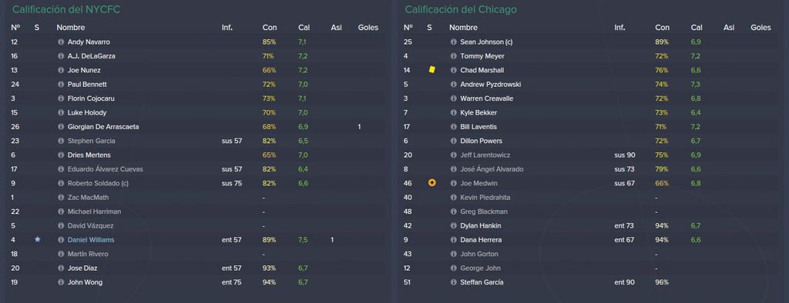Screen dimensions: 789x303
Task: Click the info icon beside Andy Navarro
Action: [61, 42]
